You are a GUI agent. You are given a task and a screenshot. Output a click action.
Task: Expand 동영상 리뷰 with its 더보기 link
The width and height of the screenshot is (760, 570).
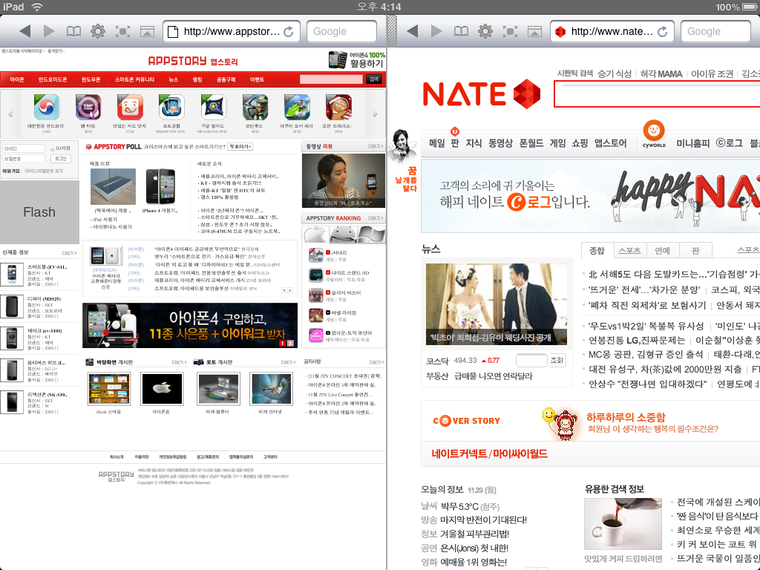376,146
